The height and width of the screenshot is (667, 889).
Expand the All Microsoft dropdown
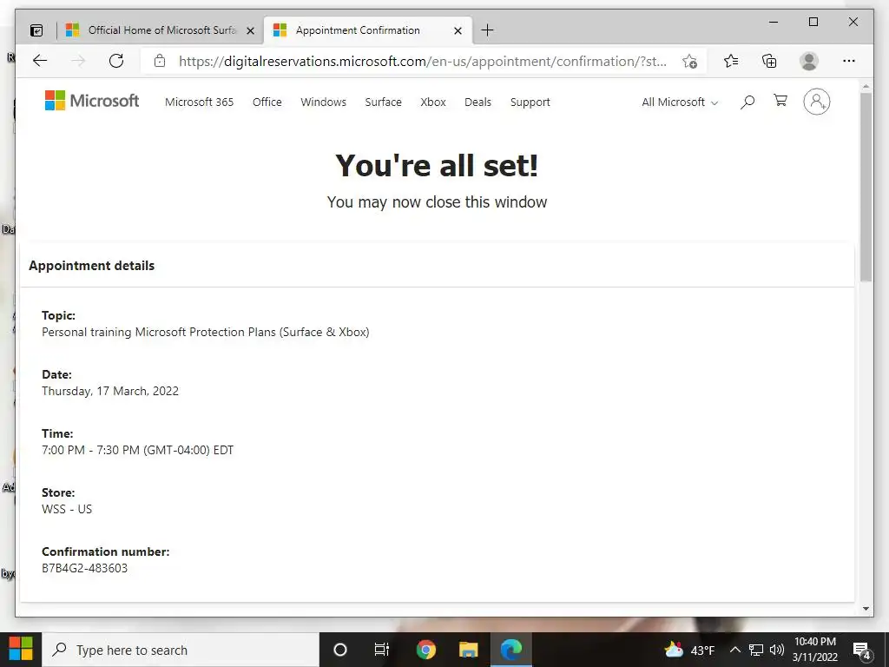coord(680,102)
